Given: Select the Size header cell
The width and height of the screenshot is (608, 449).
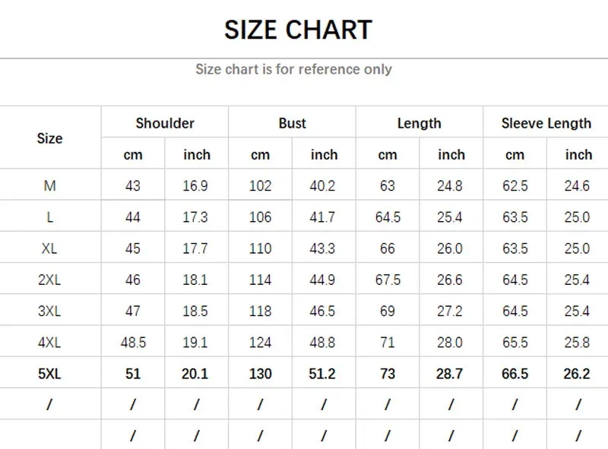Looking at the screenshot, I should [x=49, y=138].
